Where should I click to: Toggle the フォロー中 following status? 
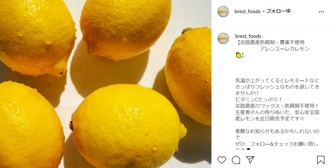278,11
